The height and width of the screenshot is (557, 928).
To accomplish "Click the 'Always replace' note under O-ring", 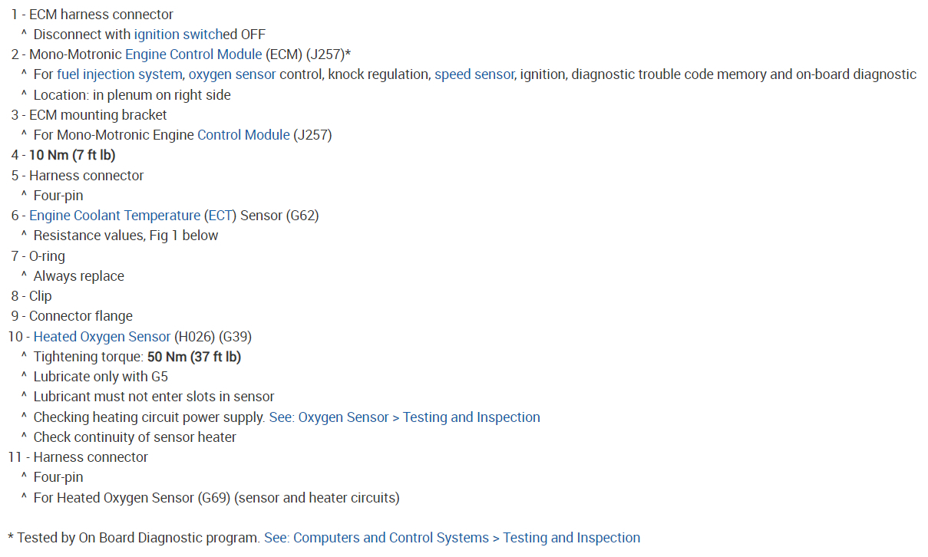I will point(78,276).
